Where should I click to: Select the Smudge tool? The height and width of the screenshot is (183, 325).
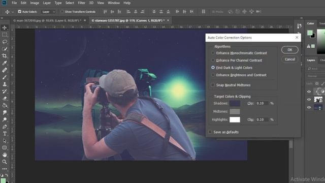click(5, 112)
